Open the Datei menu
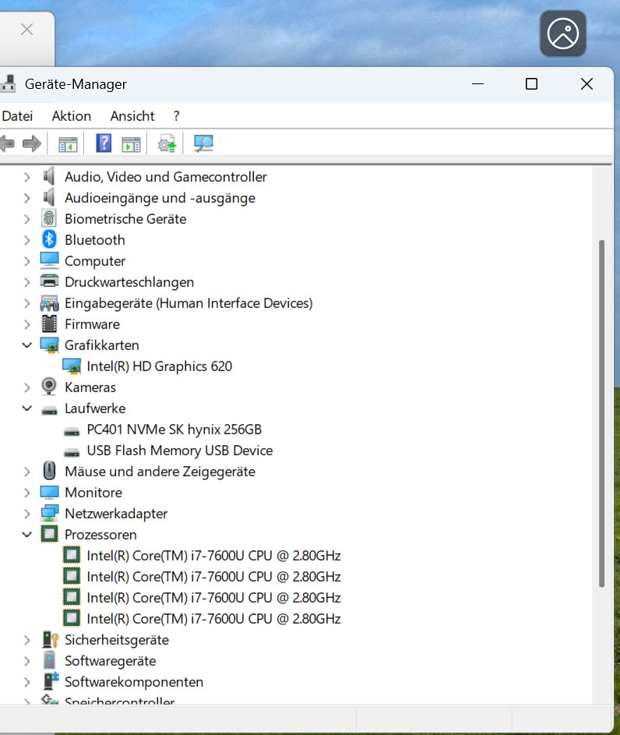The width and height of the screenshot is (620, 735). pyautogui.click(x=18, y=116)
